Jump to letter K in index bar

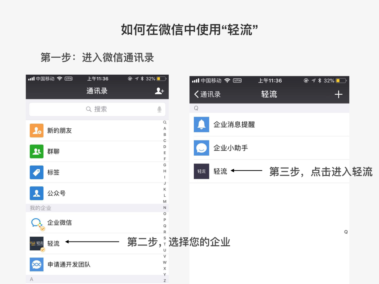click(x=165, y=189)
